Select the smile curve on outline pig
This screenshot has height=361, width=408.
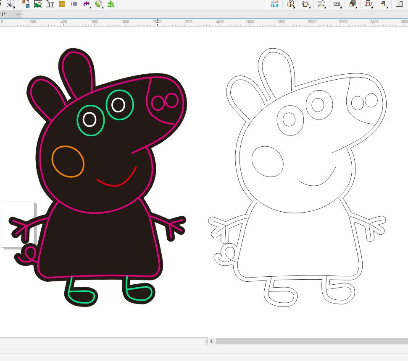tap(316, 177)
